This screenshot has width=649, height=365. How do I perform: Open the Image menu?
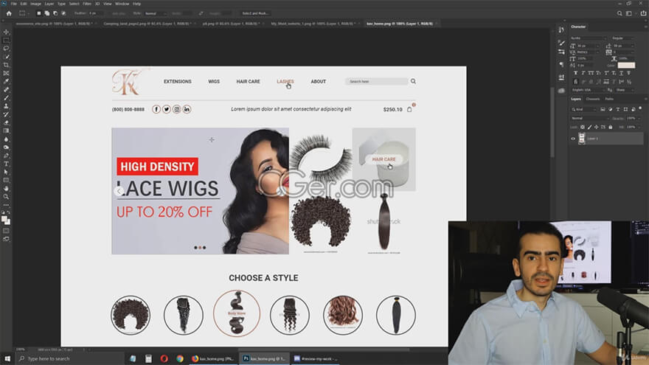coord(35,4)
